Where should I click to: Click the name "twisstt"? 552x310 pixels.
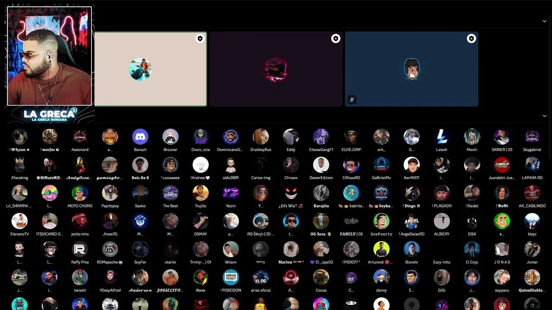pyautogui.click(x=80, y=291)
